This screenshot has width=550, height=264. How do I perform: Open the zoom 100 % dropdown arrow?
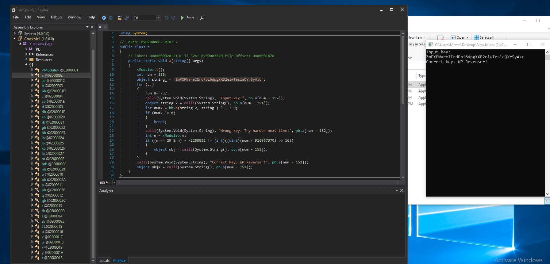[114, 183]
